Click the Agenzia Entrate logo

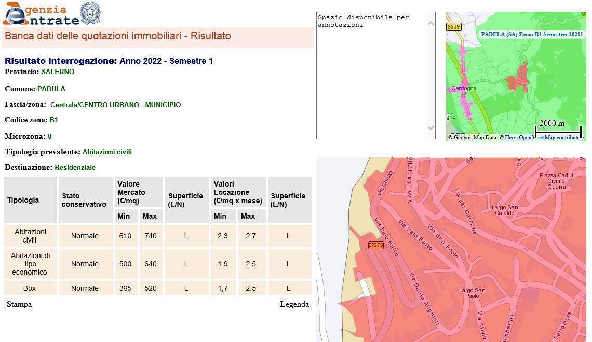pos(41,14)
